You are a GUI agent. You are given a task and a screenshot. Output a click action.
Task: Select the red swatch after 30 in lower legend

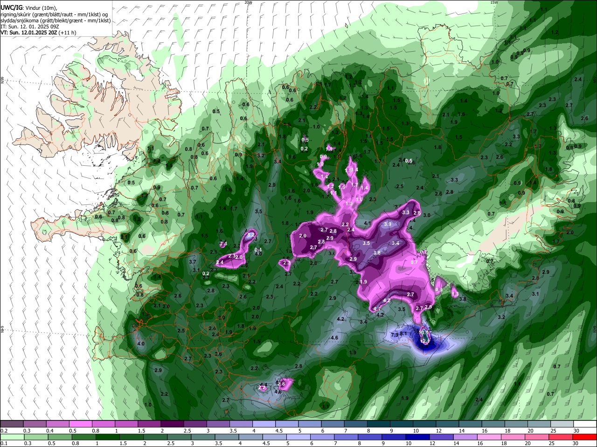tap(585, 437)
